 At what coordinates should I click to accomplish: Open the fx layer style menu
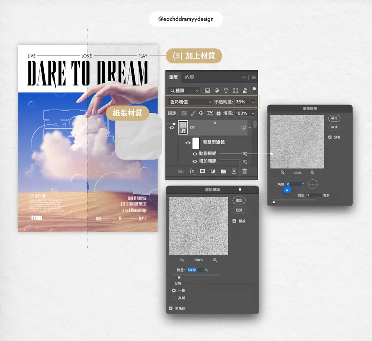(x=192, y=171)
